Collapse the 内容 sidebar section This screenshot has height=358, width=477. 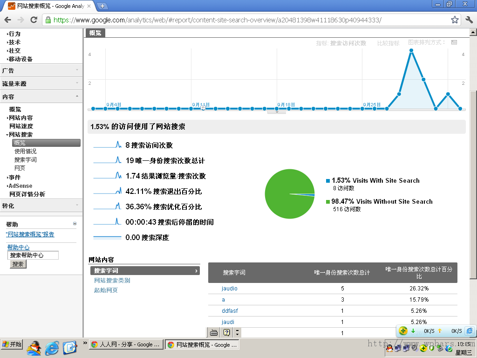coord(41,96)
